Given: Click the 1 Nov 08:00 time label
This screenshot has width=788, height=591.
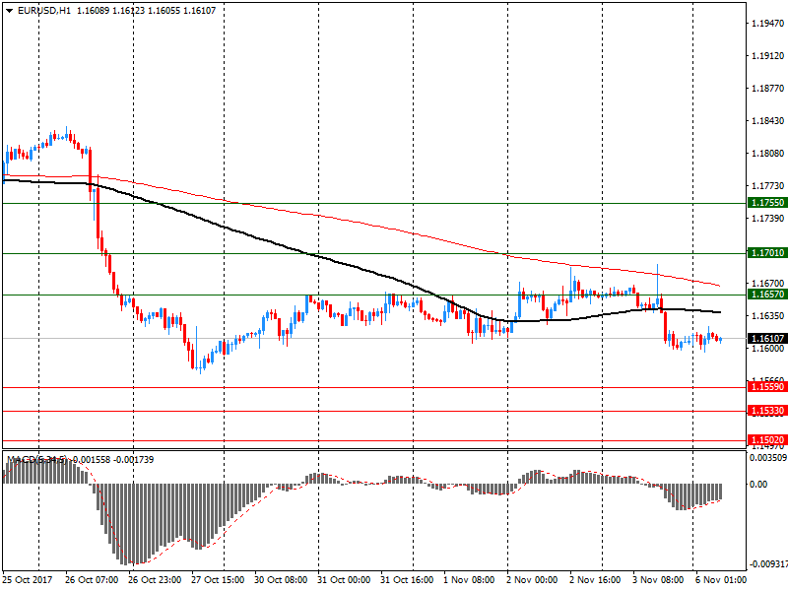Looking at the screenshot, I should pyautogui.click(x=469, y=580).
